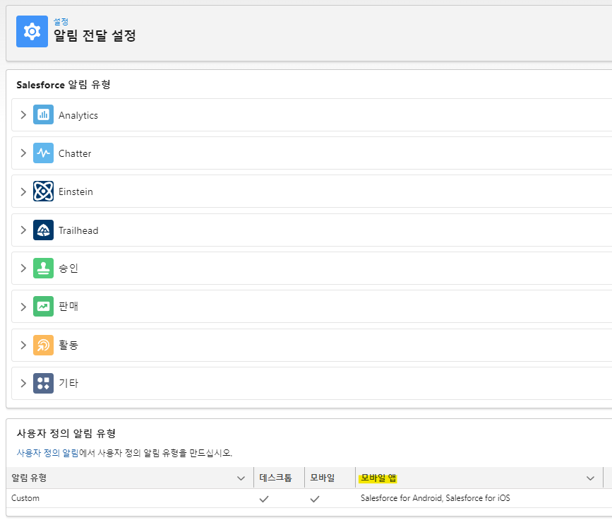The width and height of the screenshot is (612, 525).
Task: Click the 모바일 앱 column header text
Action: tap(378, 478)
